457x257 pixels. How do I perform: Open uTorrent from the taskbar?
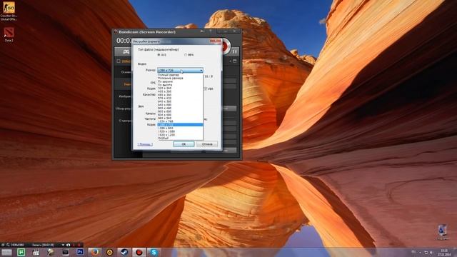coord(21,252)
